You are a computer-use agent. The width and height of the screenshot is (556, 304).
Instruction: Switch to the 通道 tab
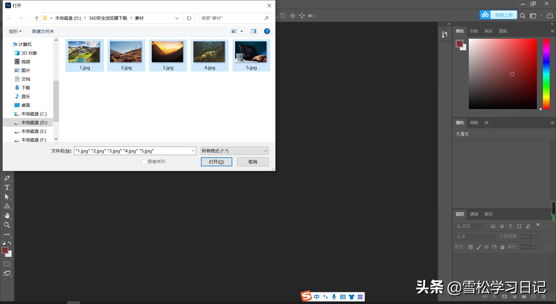pos(474,214)
